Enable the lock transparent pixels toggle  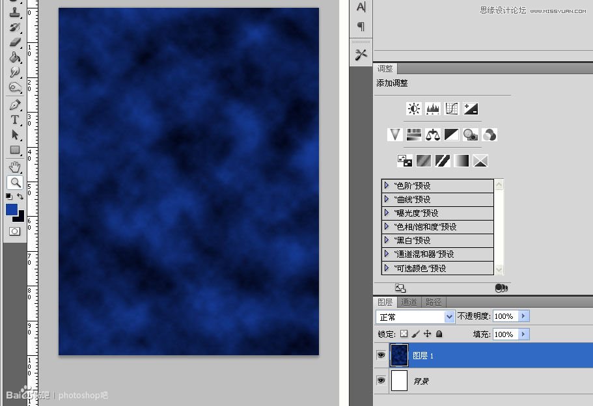(404, 334)
